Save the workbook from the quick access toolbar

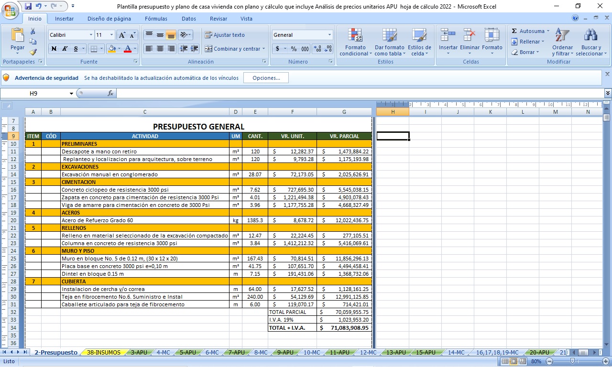[x=28, y=6]
